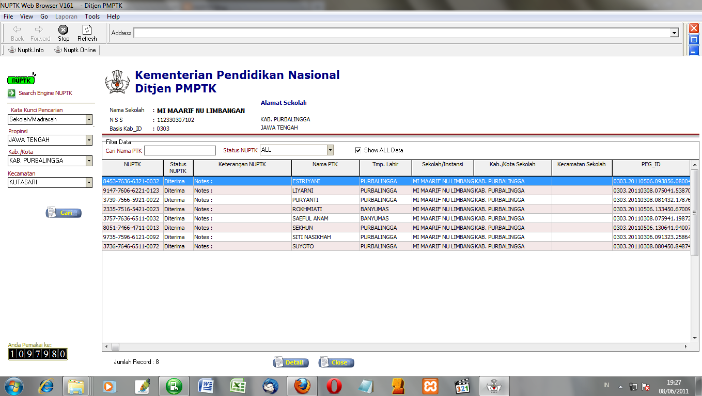Open the Tools menu

pyautogui.click(x=92, y=17)
